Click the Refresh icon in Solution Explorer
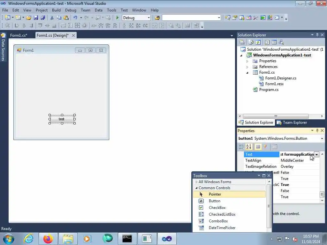327x245 pixels. click(x=258, y=42)
